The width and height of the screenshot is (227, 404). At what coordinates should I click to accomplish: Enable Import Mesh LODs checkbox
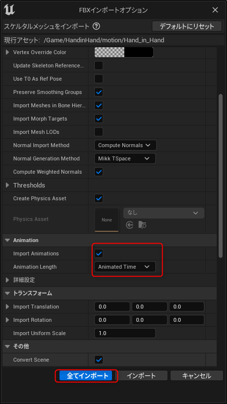[x=99, y=132]
